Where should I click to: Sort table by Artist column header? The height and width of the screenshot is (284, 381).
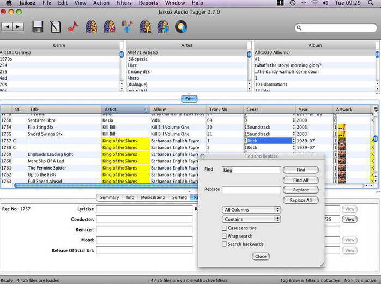click(x=125, y=110)
